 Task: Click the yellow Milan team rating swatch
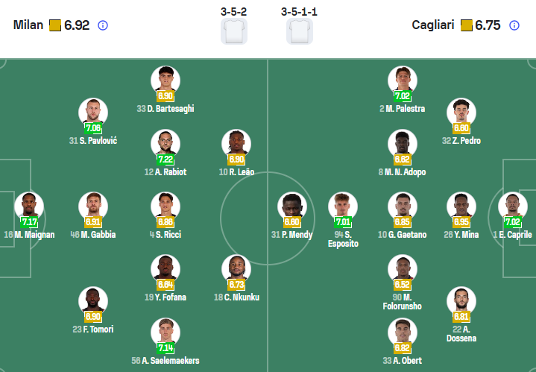click(55, 25)
